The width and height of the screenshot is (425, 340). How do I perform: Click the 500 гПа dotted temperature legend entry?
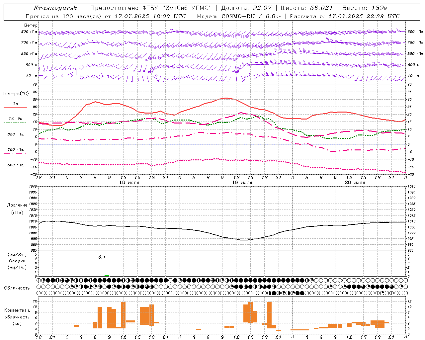pos(16,166)
